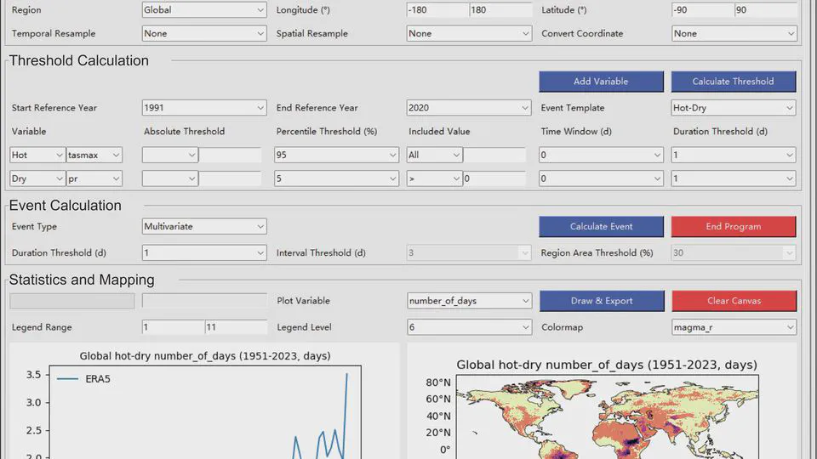Click the Legend Range maximum field showing 11
The image size is (817, 459).
[236, 327]
